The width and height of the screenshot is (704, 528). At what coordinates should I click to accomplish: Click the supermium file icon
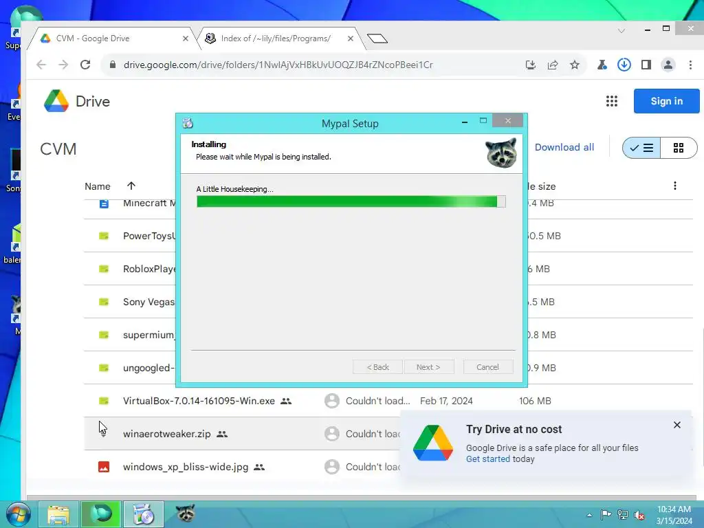point(104,335)
